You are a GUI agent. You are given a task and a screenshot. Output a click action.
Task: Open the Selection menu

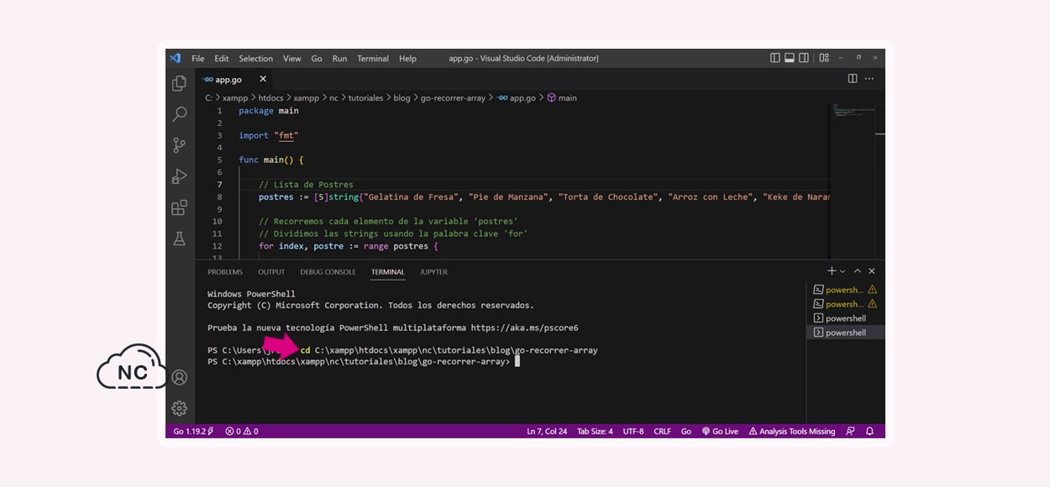point(255,59)
